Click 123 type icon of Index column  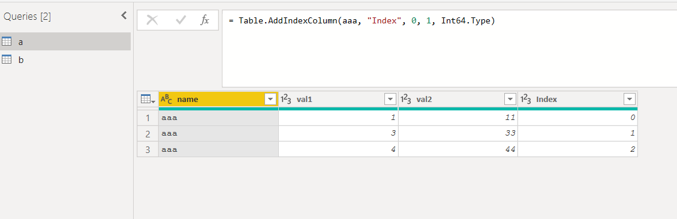tap(525, 100)
